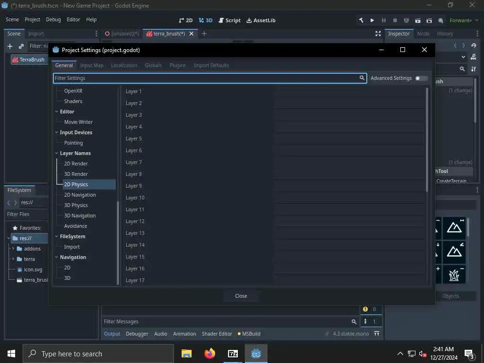Open the Node dock tab
This screenshot has height=363, width=484.
(423, 34)
